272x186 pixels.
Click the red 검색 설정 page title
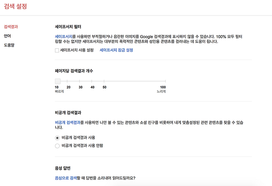15,6
